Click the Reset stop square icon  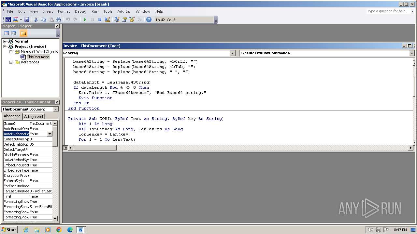point(100,20)
